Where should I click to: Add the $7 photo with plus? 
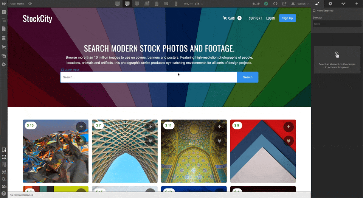click(x=150, y=127)
